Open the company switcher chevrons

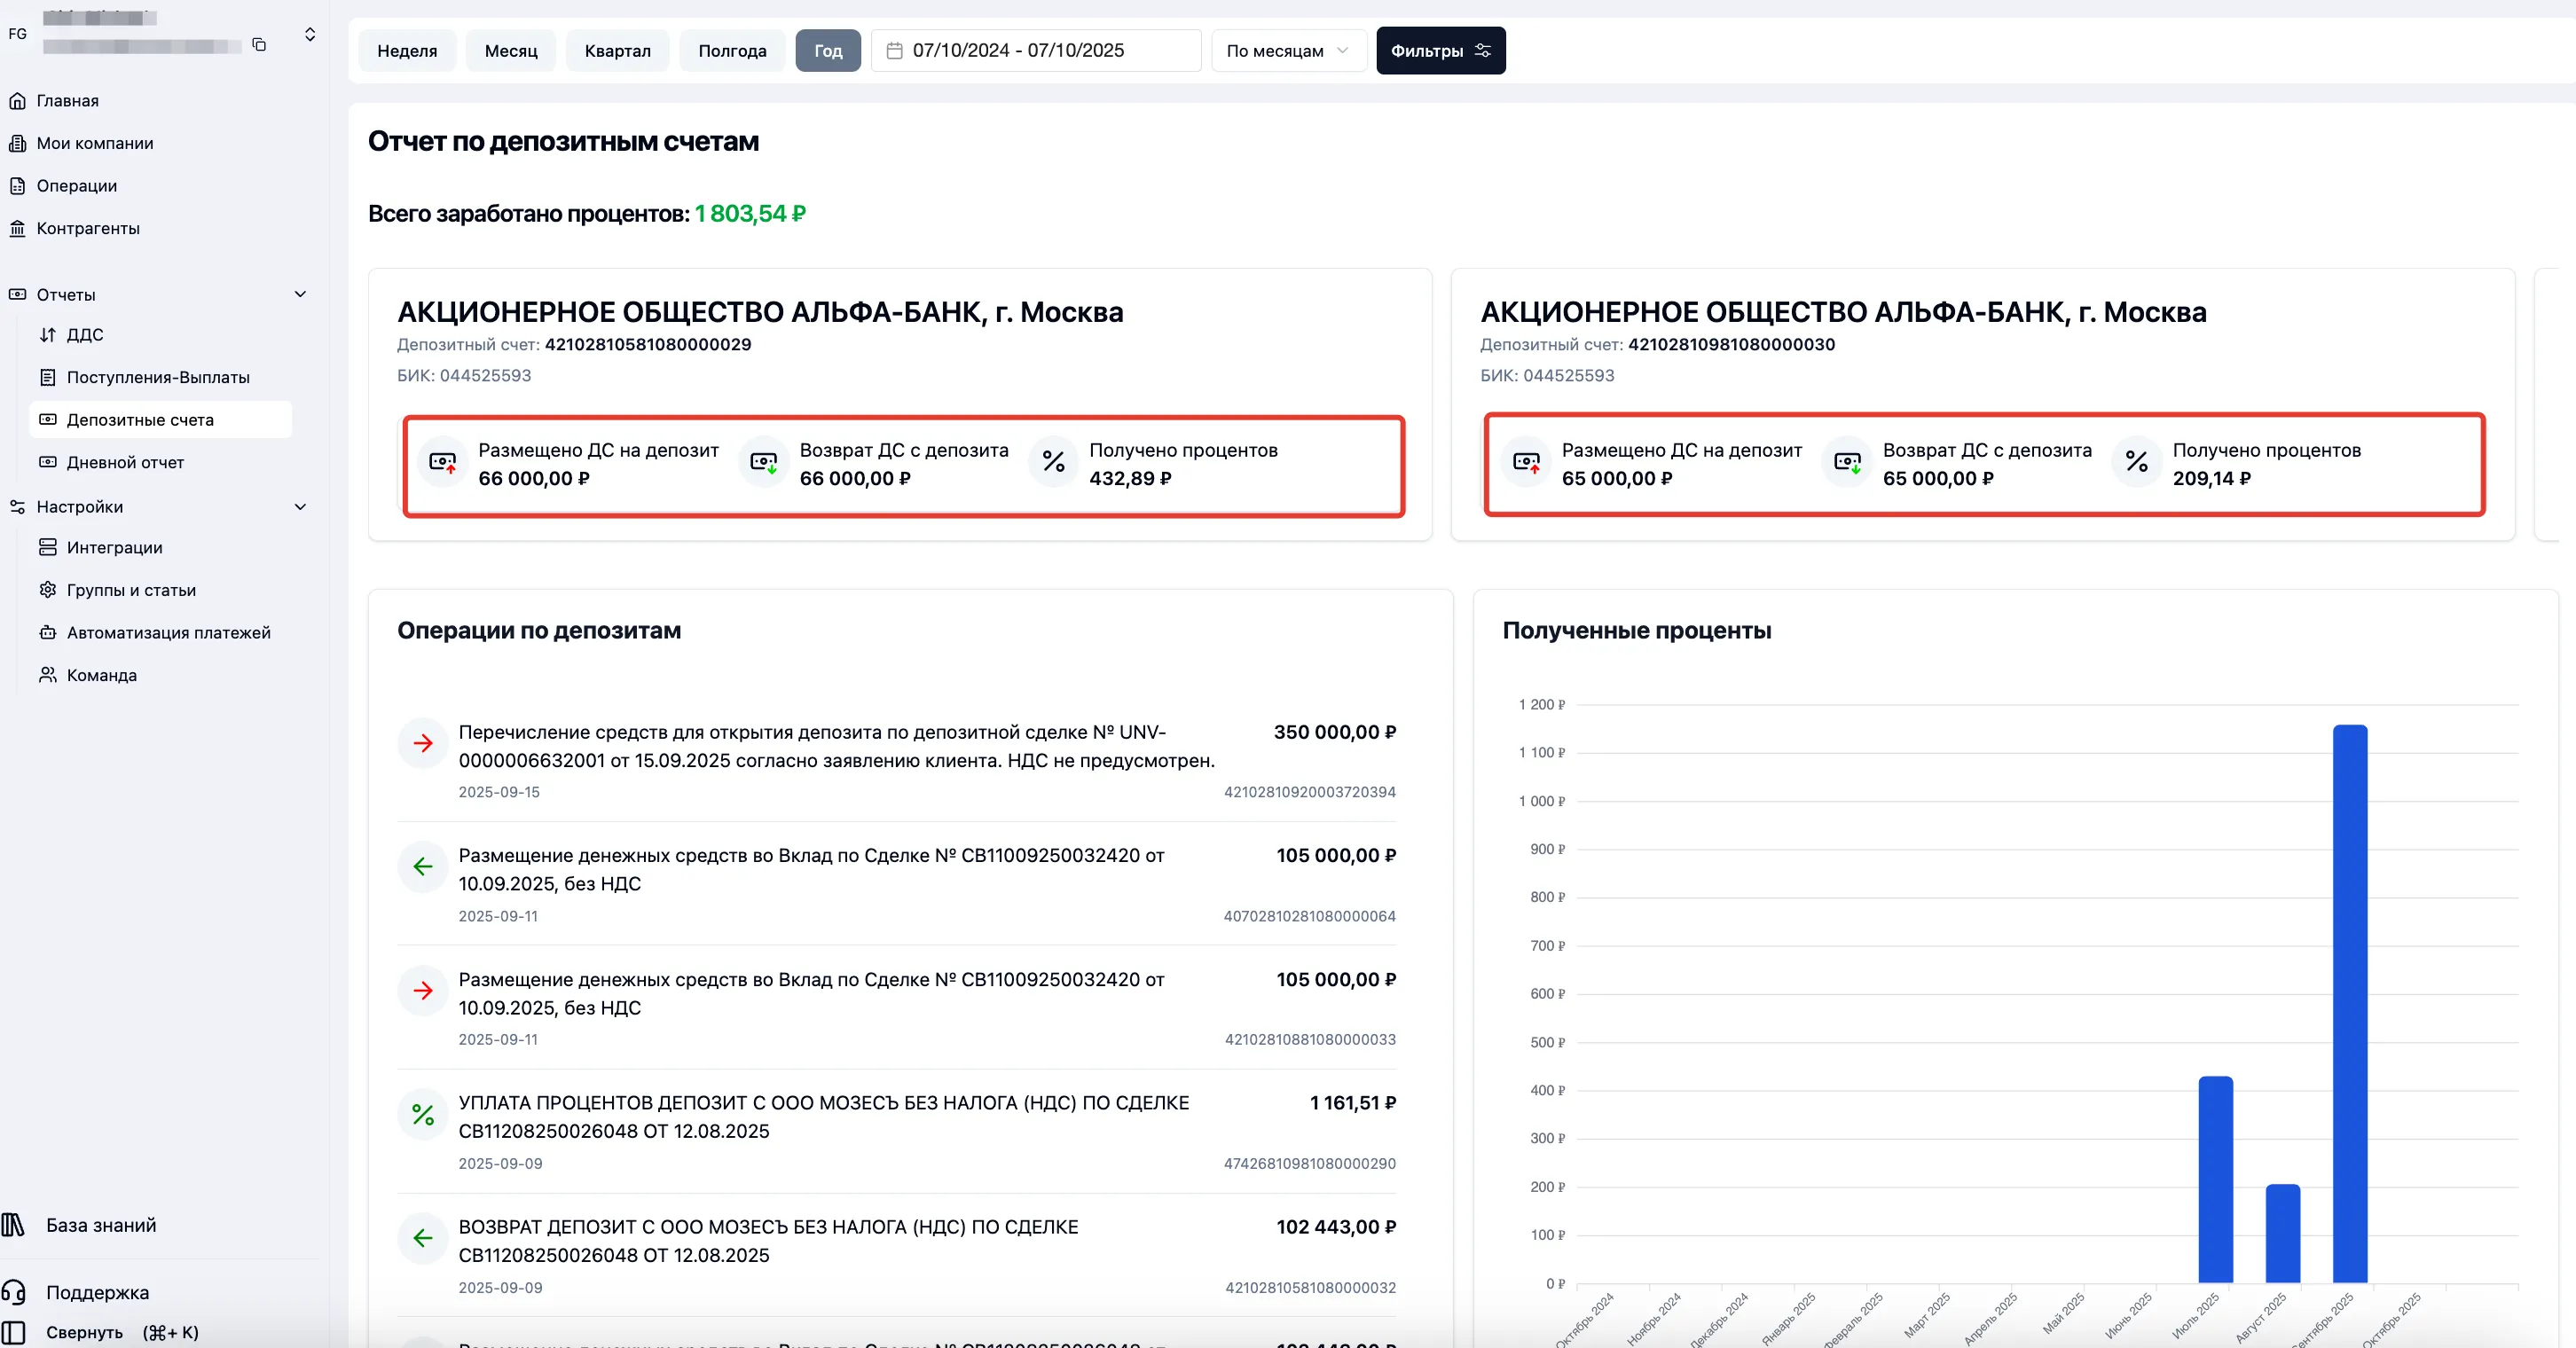310,34
